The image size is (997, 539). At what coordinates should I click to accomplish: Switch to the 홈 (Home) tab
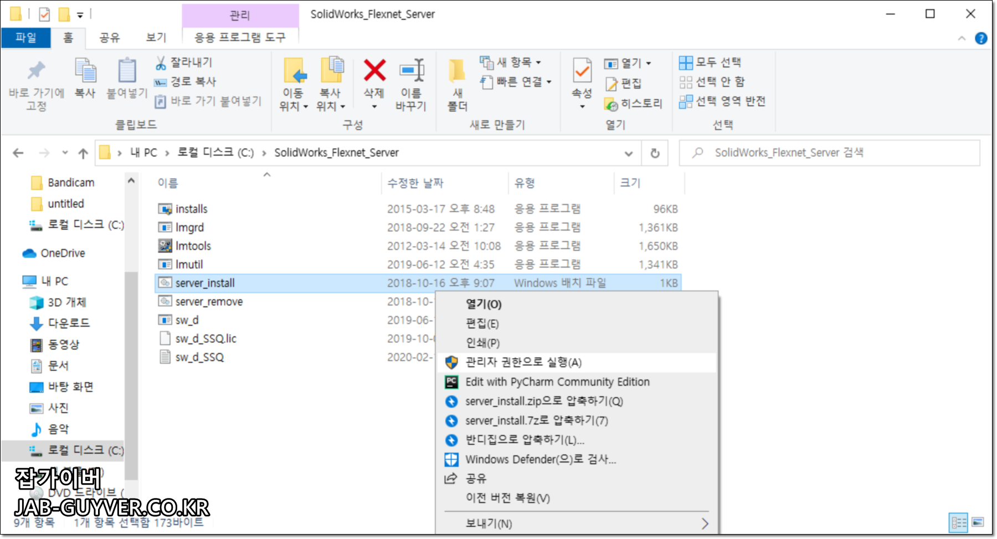pyautogui.click(x=68, y=38)
